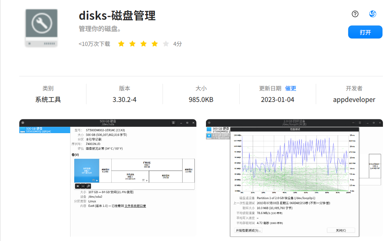Click the fourth rating star
Image resolution: width=390 pixels, height=241 pixels.
(x=155, y=44)
